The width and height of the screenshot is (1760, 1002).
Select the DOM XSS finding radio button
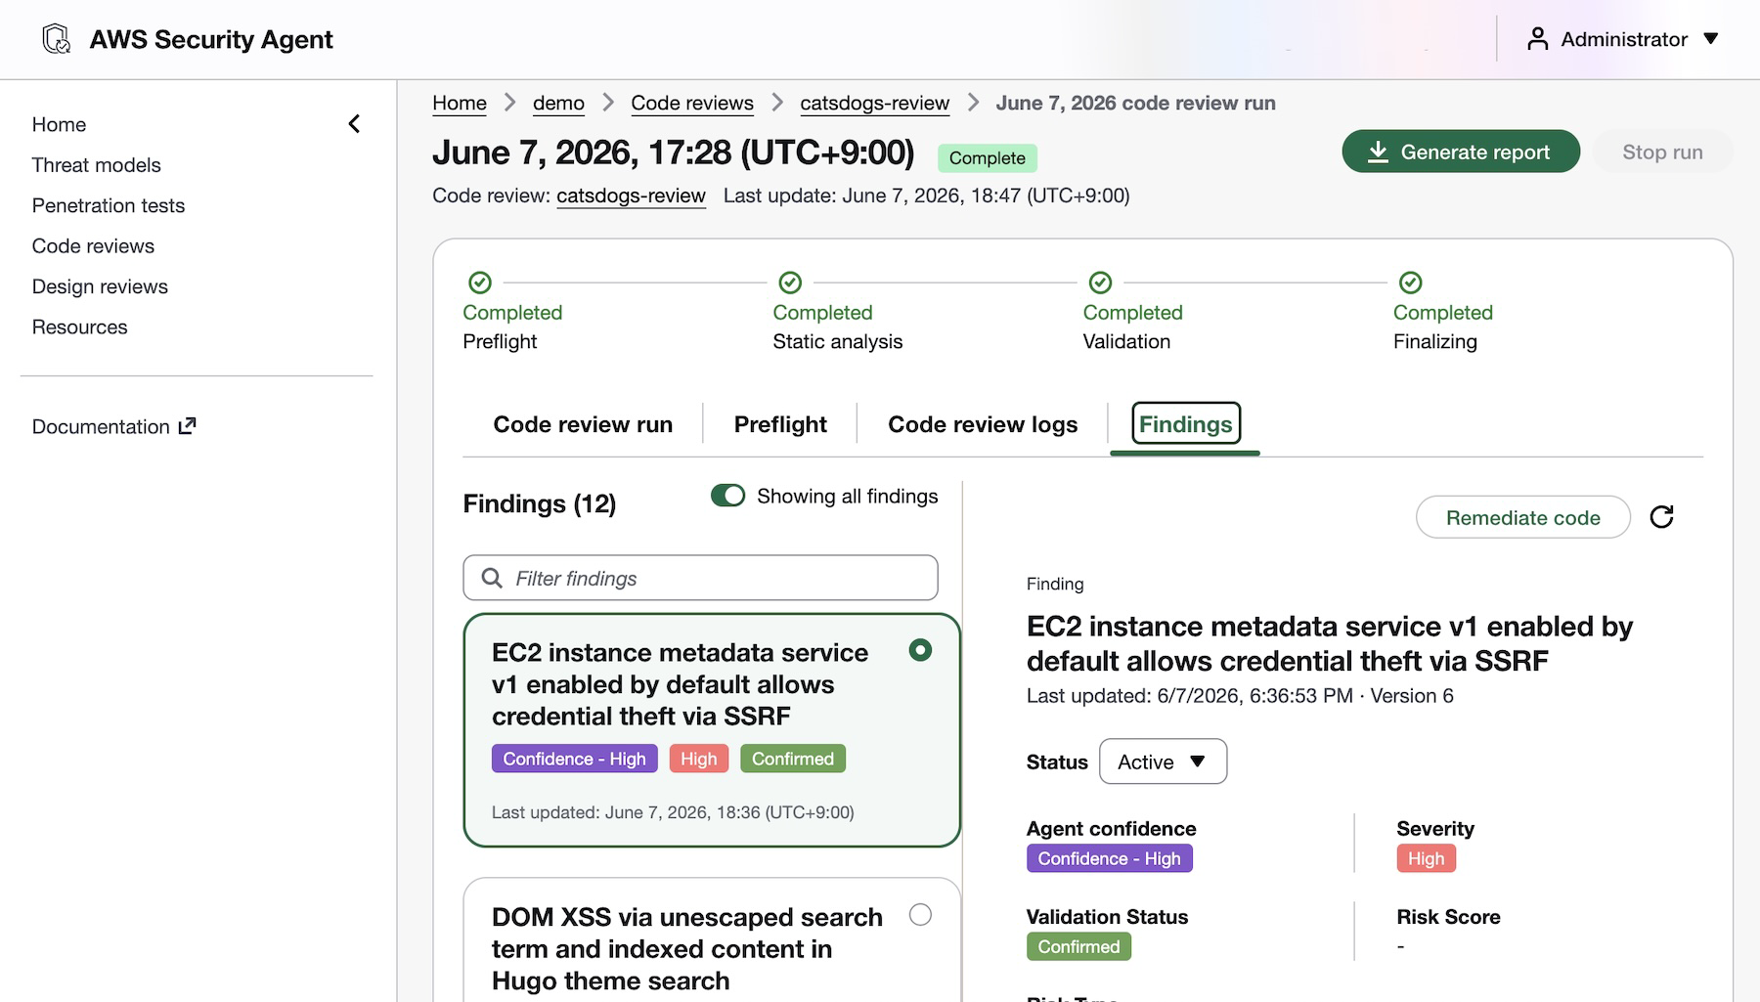(920, 915)
